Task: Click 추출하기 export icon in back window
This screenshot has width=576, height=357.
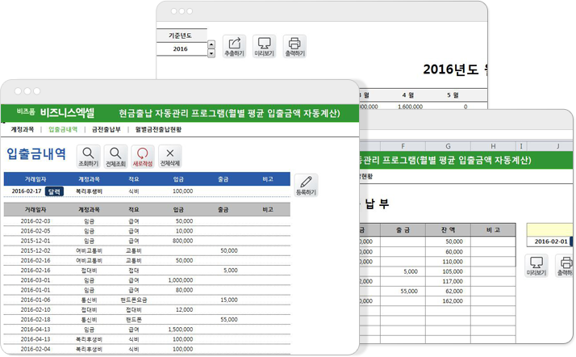Action: (x=235, y=47)
